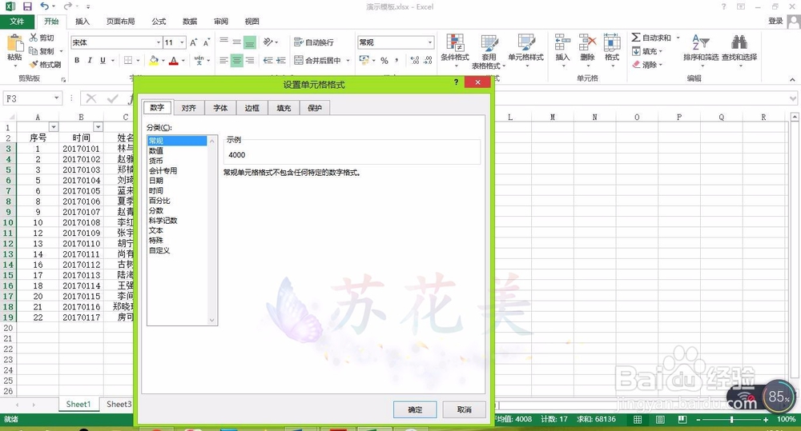Open the borders dropdown
Image resolution: width=801 pixels, height=431 pixels.
(x=139, y=60)
